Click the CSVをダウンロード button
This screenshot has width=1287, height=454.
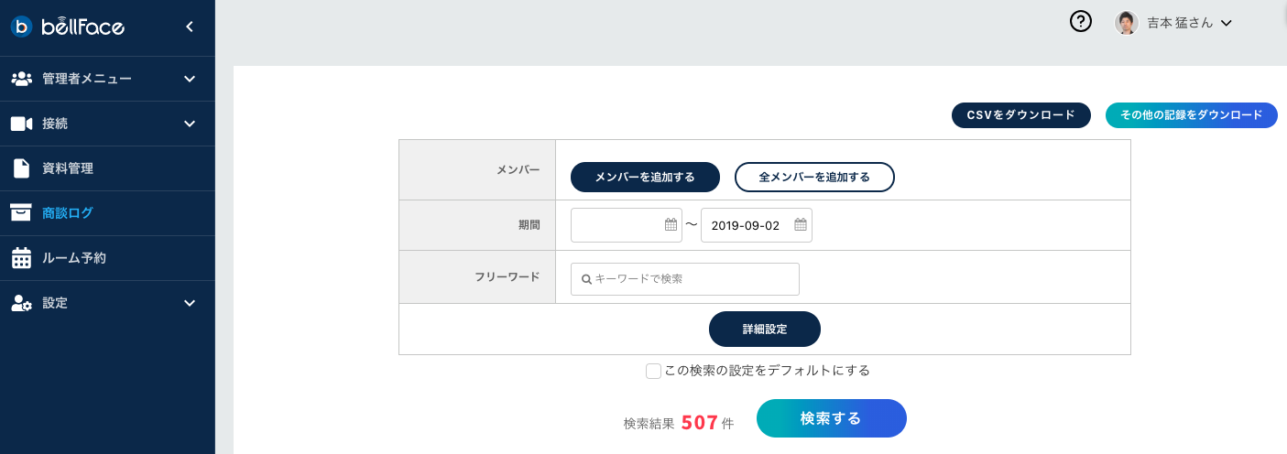tap(1021, 115)
